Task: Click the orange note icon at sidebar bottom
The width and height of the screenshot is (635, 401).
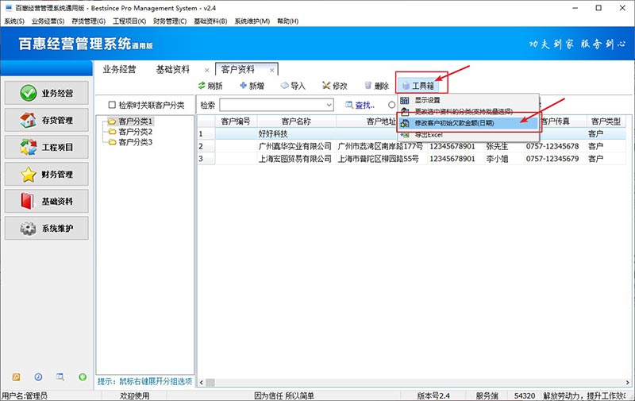Action: click(x=16, y=377)
